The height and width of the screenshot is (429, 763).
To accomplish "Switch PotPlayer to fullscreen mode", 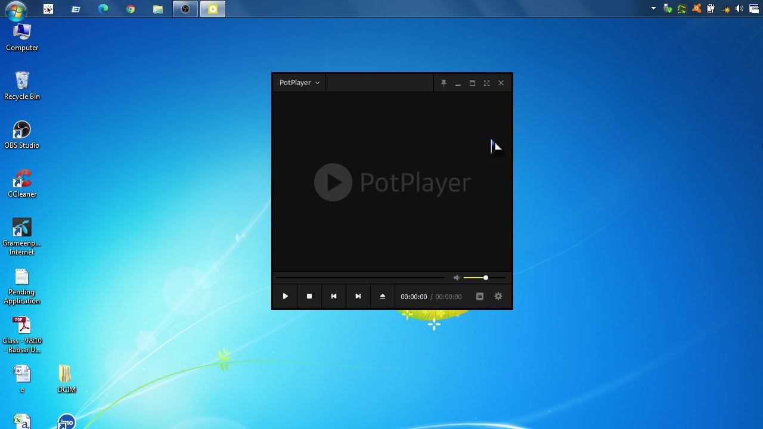I will 486,83.
